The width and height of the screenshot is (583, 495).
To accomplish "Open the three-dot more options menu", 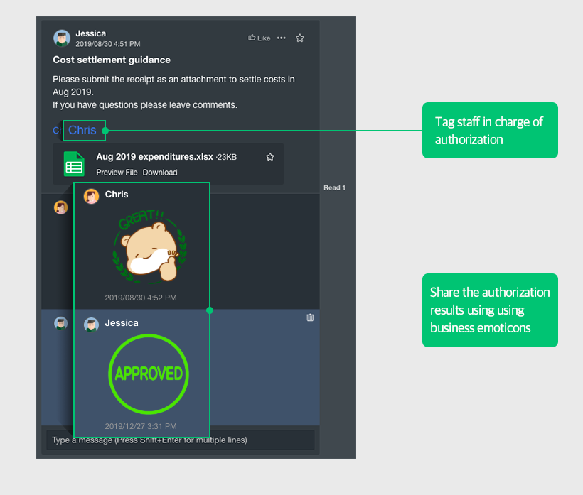I will pyautogui.click(x=282, y=38).
